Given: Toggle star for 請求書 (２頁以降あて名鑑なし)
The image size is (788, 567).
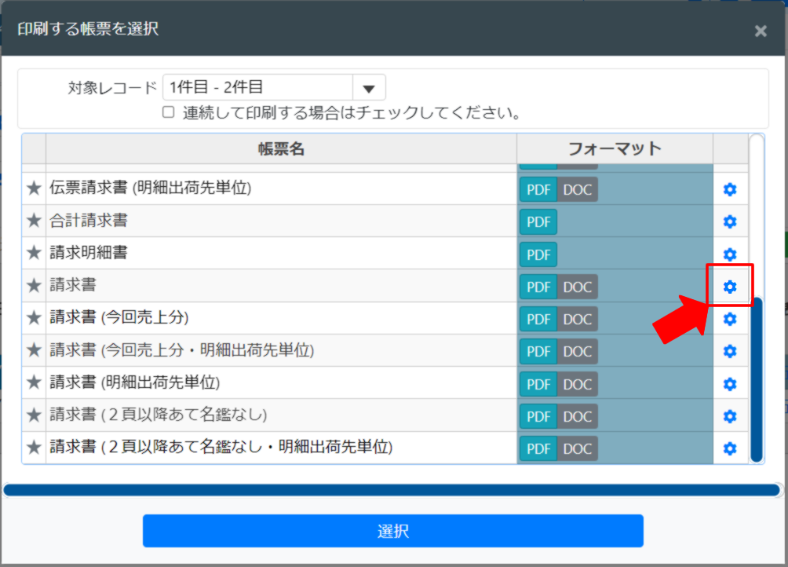Looking at the screenshot, I should (33, 416).
